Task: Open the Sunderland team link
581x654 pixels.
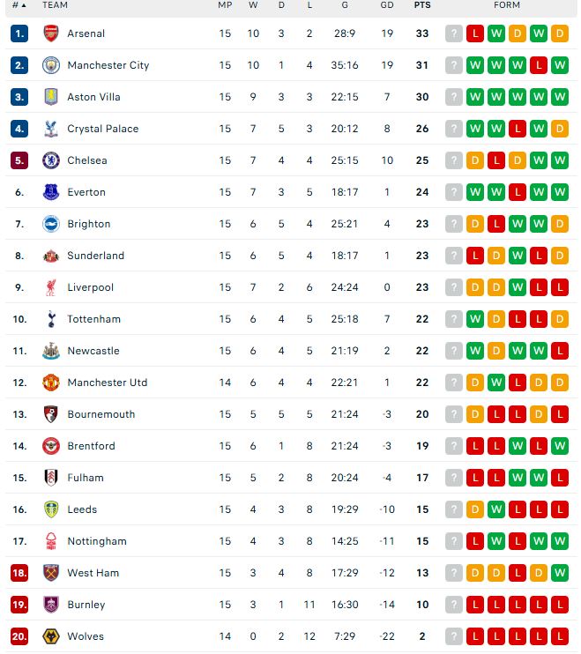Action: (x=95, y=256)
